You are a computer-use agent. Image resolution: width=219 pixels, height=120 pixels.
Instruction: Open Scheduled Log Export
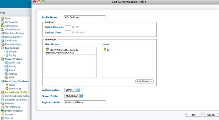click(16, 100)
